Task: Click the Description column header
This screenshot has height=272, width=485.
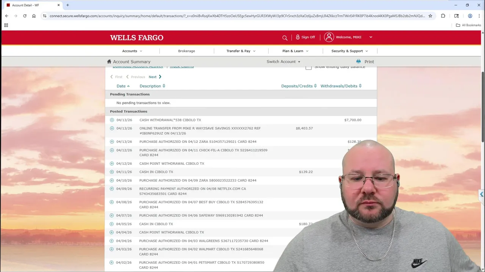Action: click(x=150, y=86)
